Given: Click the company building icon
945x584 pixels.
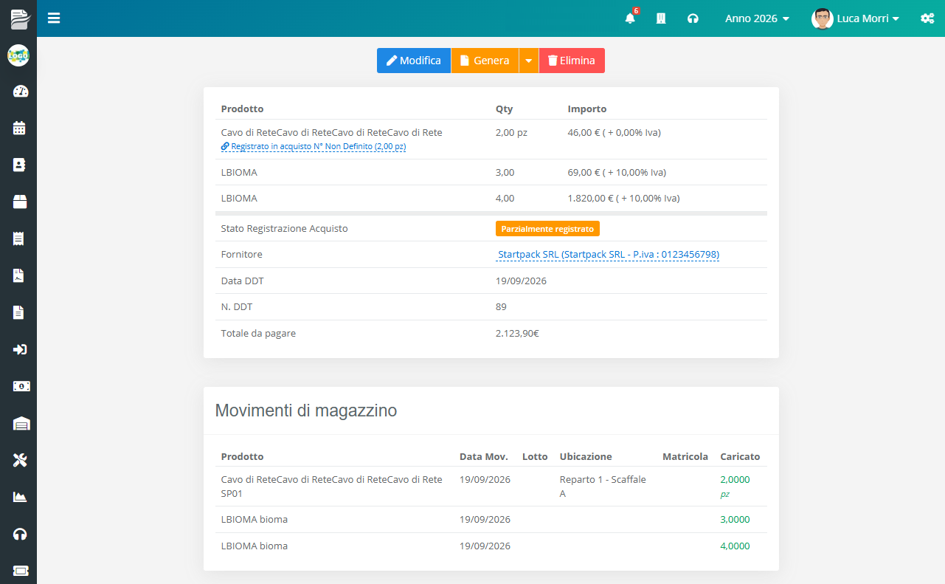Looking at the screenshot, I should pyautogui.click(x=661, y=18).
